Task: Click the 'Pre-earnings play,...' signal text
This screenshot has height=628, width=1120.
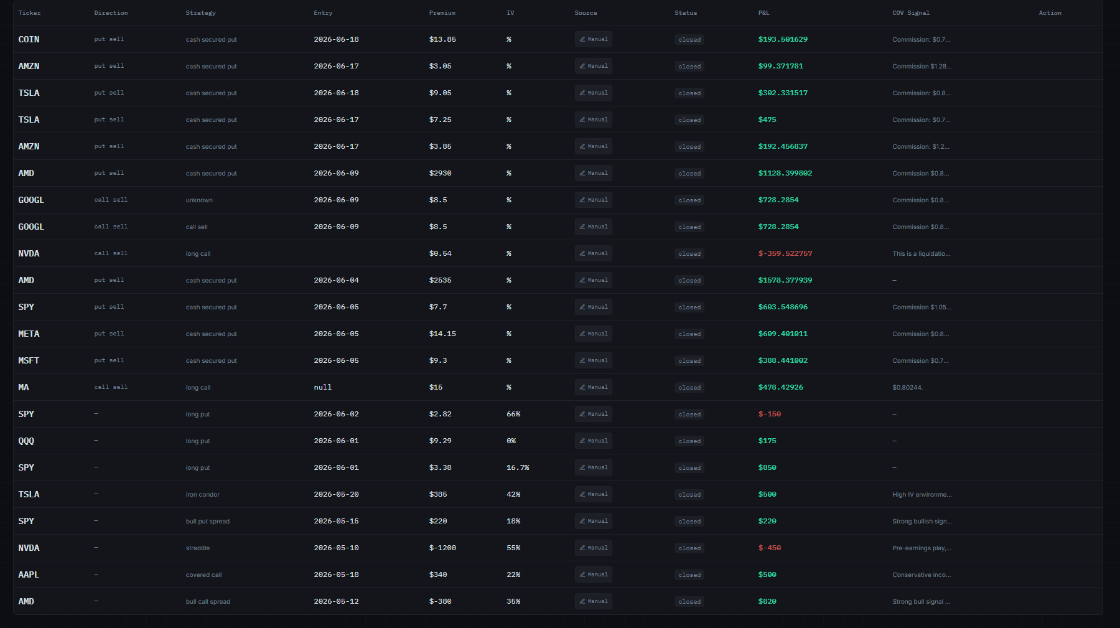Action: [x=922, y=548]
